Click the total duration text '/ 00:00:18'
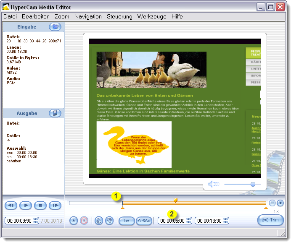The height and width of the screenshot is (242, 291). point(52,221)
